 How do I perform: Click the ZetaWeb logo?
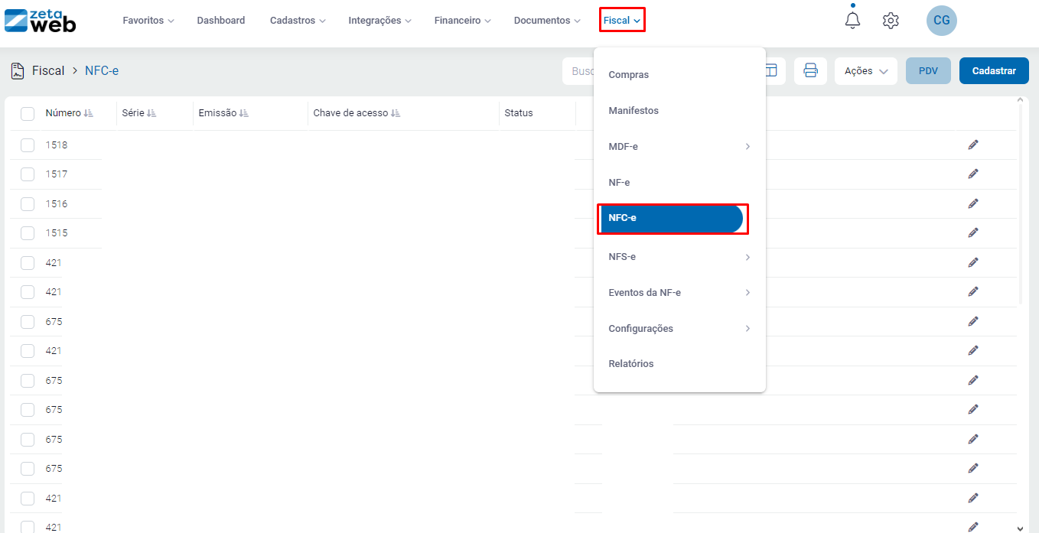point(40,21)
